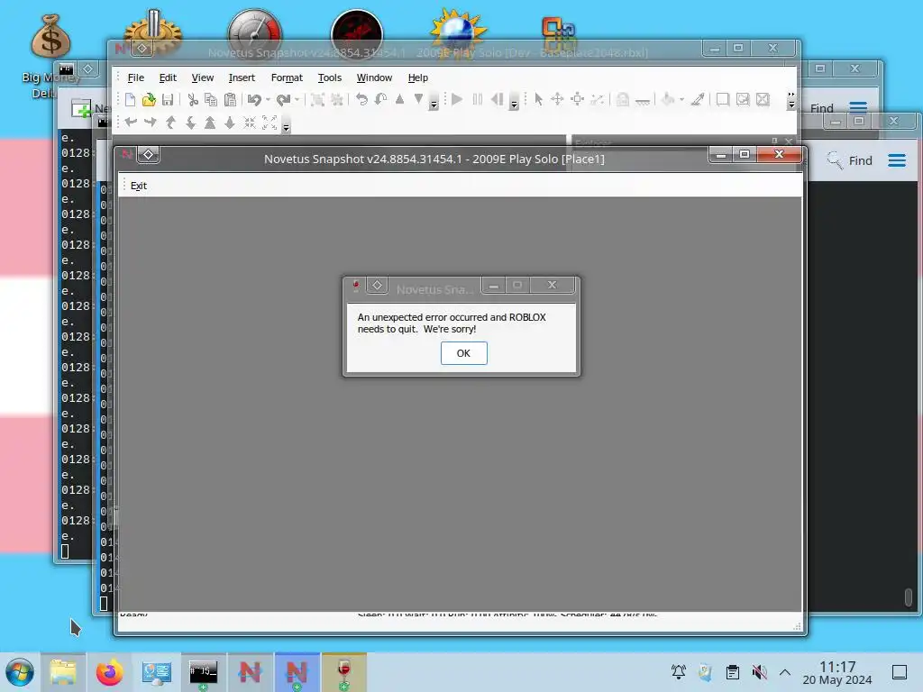Click the Pause simulation button
This screenshot has width=923, height=692.
pos(478,99)
